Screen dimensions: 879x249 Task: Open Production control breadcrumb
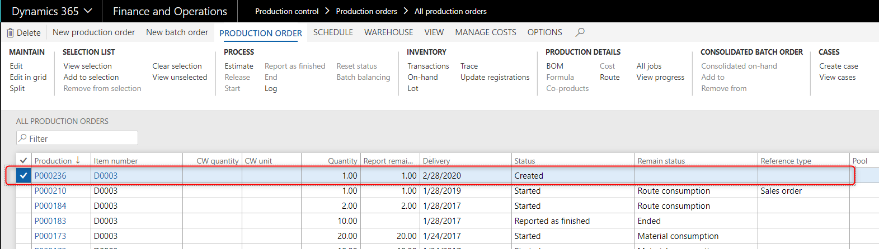click(x=286, y=11)
